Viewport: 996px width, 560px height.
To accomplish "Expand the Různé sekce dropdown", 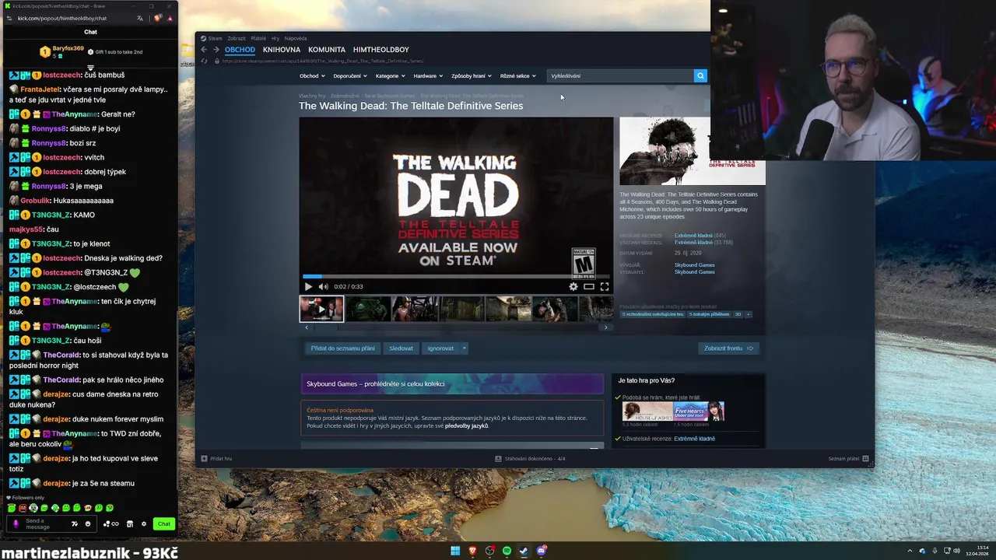I will pyautogui.click(x=517, y=75).
